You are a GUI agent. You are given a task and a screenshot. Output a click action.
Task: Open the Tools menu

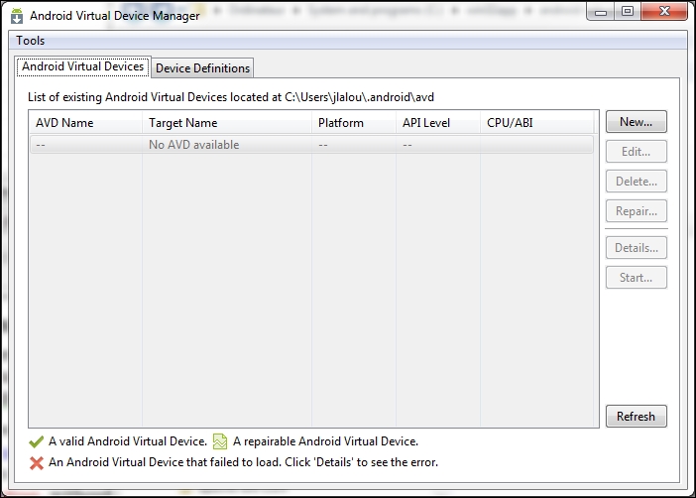pyautogui.click(x=30, y=41)
